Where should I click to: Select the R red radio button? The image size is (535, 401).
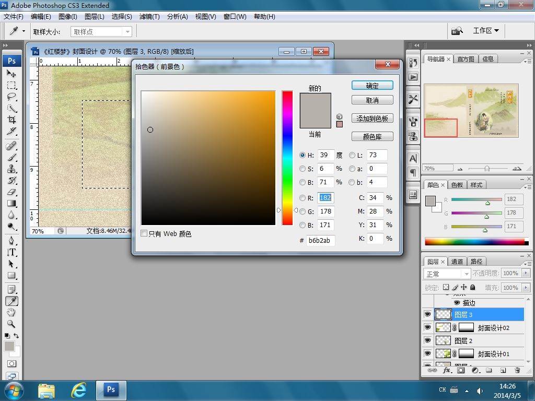(303, 198)
